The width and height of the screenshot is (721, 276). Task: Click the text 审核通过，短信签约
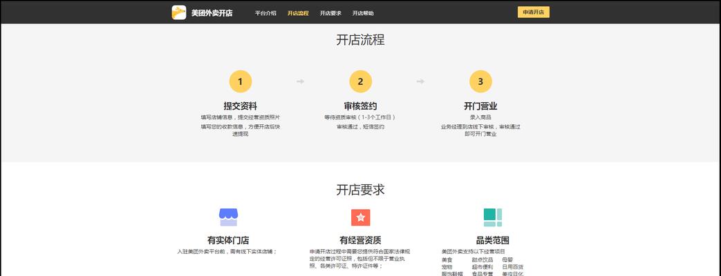(x=361, y=127)
